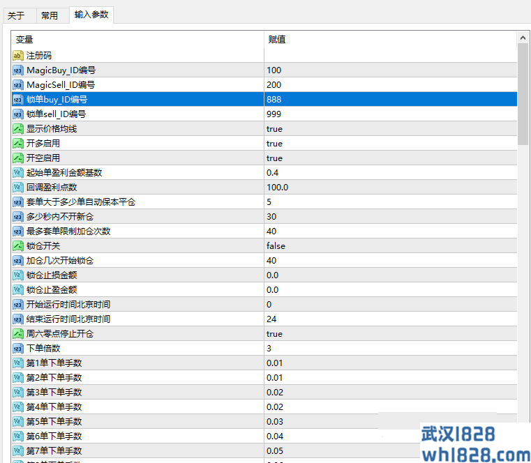Switch to the 关于 tab
The height and width of the screenshot is (463, 531).
(x=16, y=15)
